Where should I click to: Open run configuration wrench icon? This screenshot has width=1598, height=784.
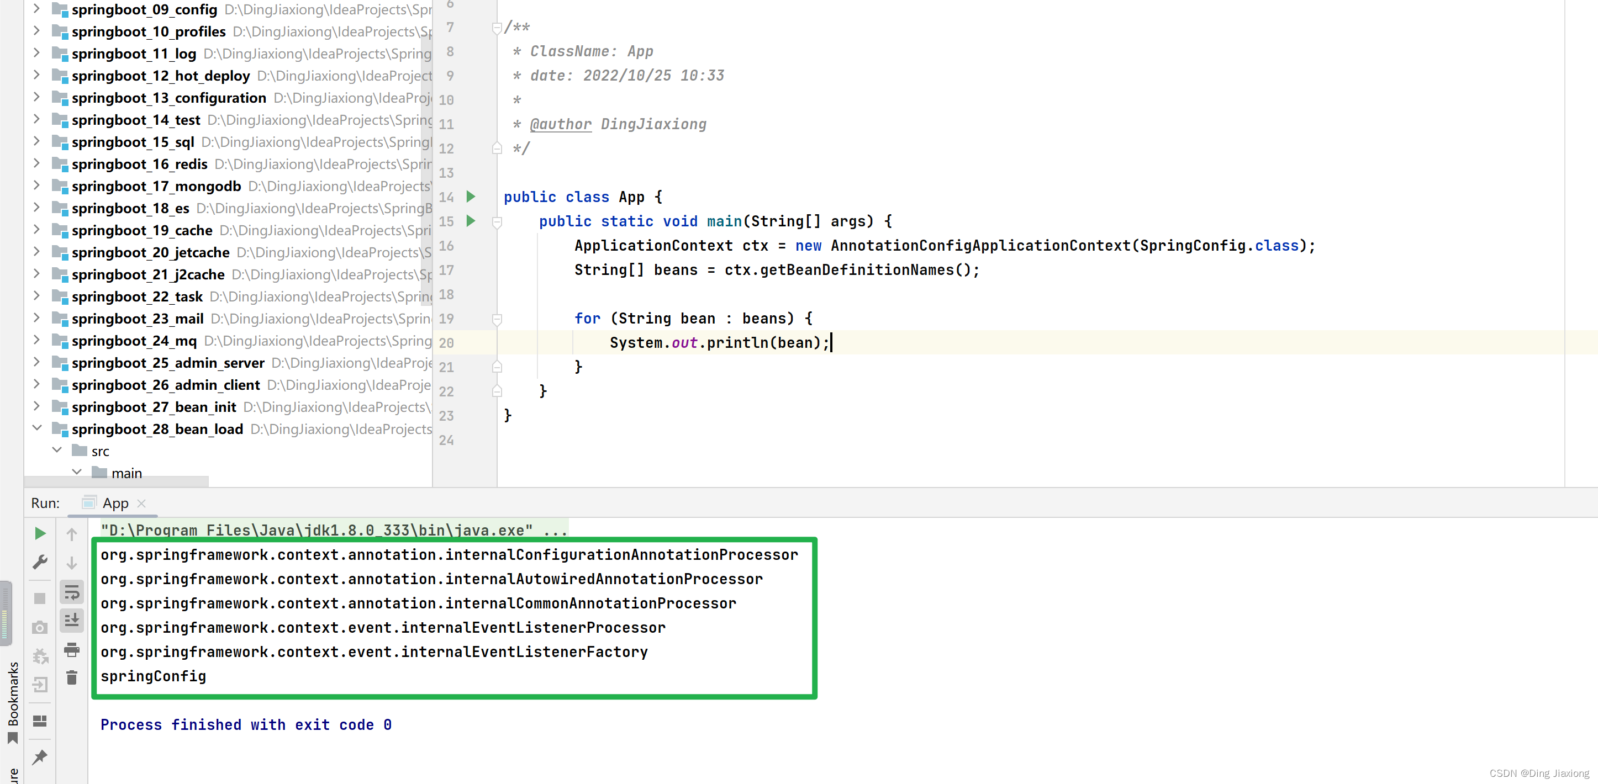click(40, 562)
